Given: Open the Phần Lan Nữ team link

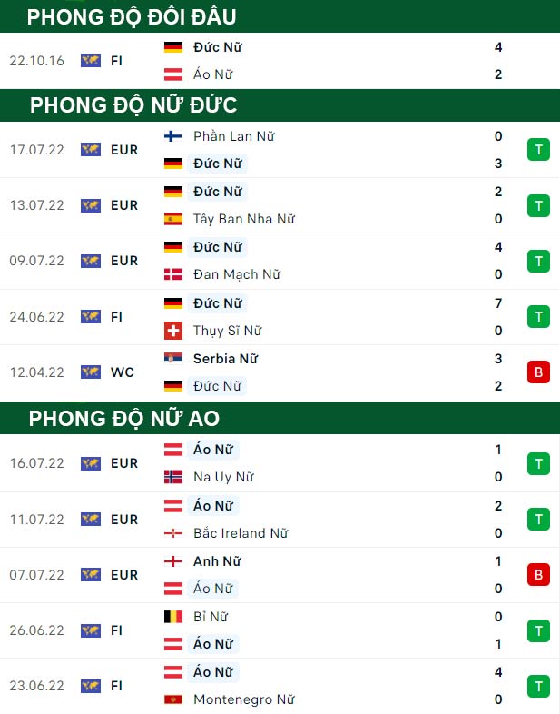Looking at the screenshot, I should 234,136.
